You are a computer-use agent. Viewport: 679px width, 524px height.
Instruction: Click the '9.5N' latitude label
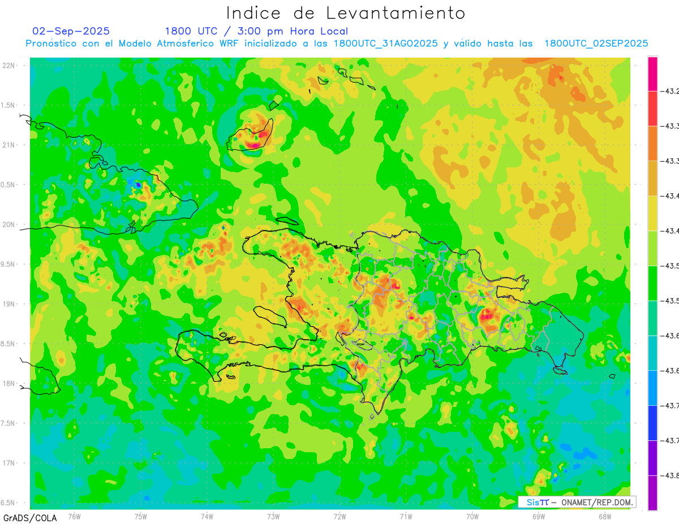(8, 264)
